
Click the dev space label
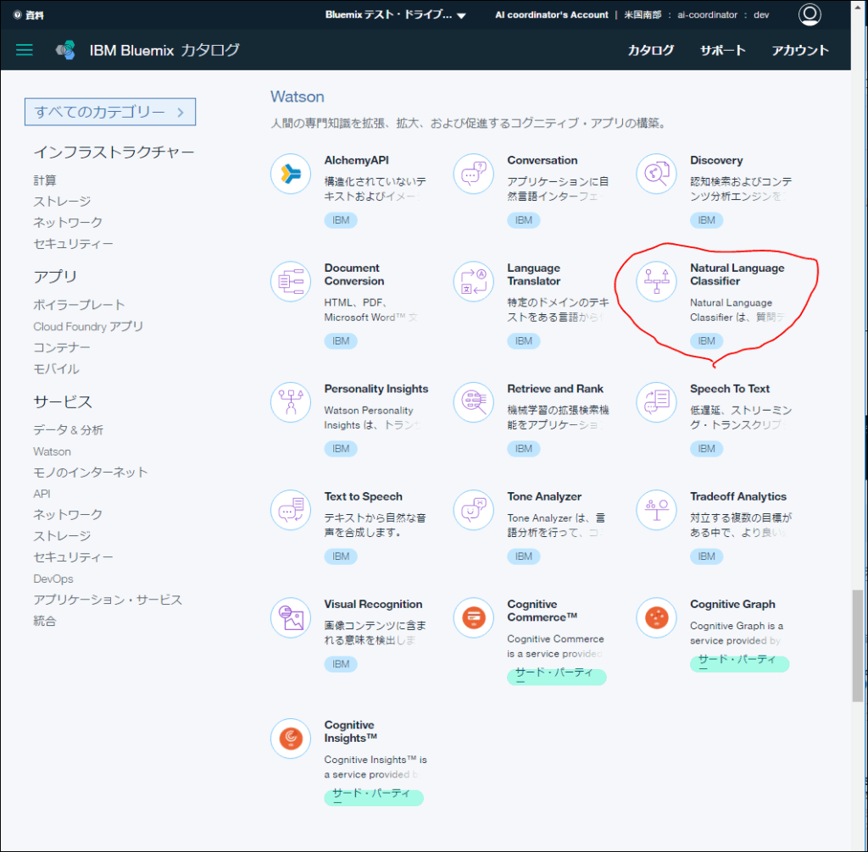coord(761,15)
